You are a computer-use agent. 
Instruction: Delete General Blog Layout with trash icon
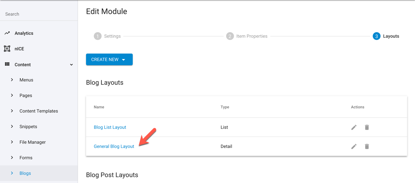(x=367, y=146)
